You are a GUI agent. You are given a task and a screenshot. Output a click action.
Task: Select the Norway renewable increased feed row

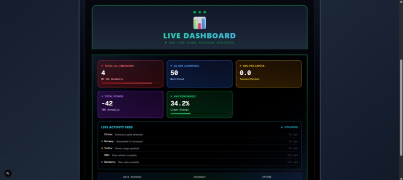click(x=199, y=141)
